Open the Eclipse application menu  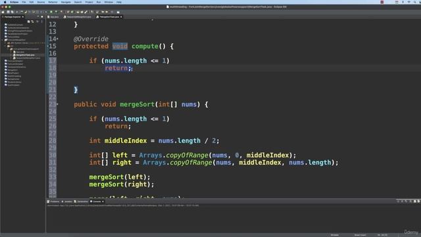click(14, 2)
